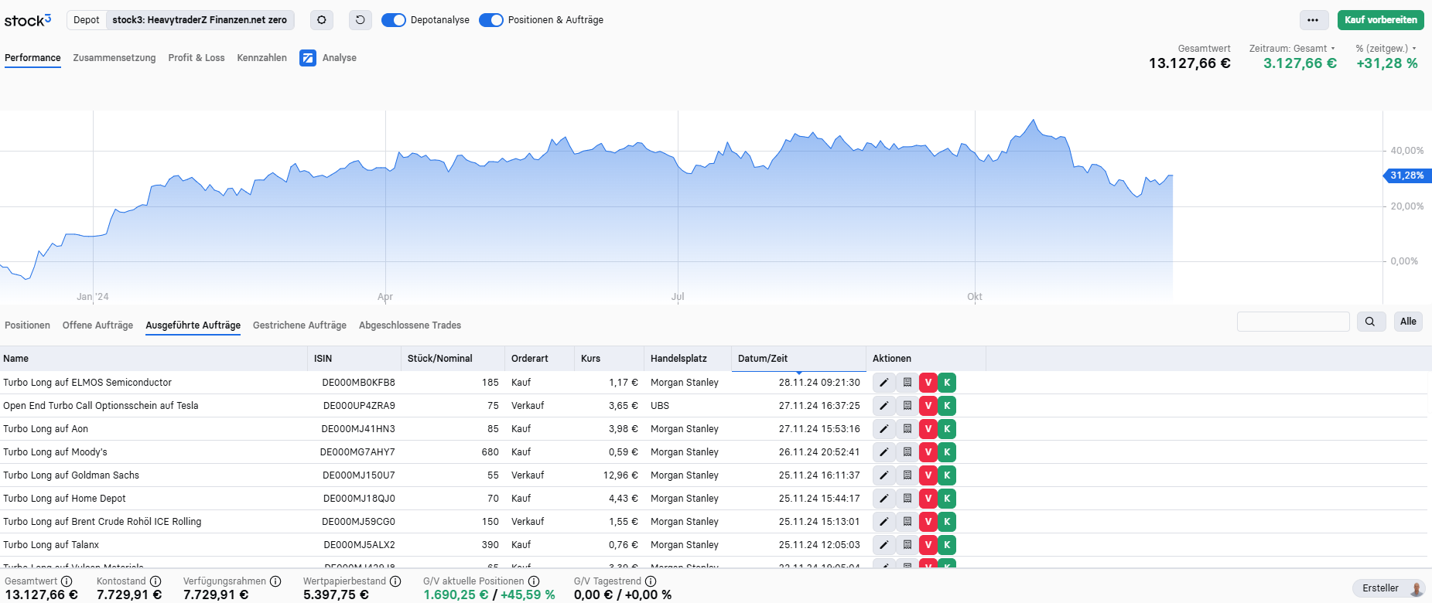
Task: Click the 31,28% chart value marker
Action: tap(1407, 175)
